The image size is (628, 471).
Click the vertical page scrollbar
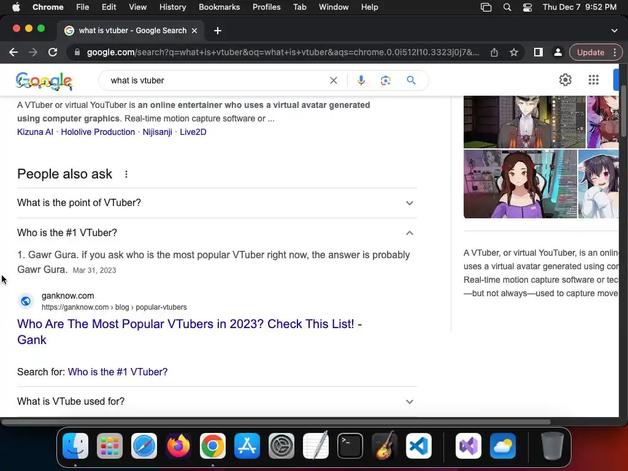click(x=623, y=112)
